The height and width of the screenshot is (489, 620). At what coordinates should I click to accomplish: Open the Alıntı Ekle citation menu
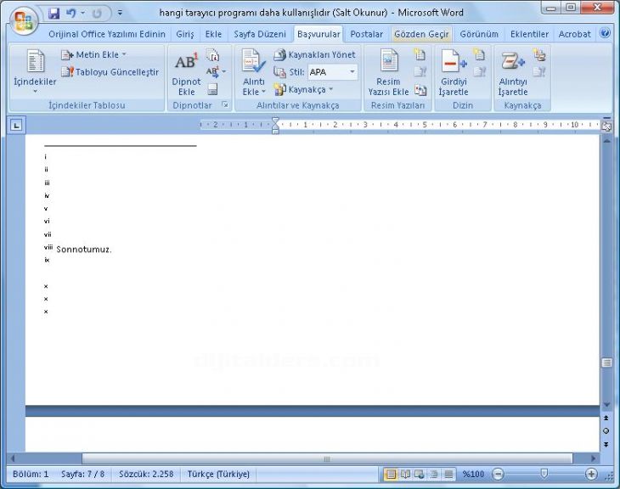pos(253,72)
